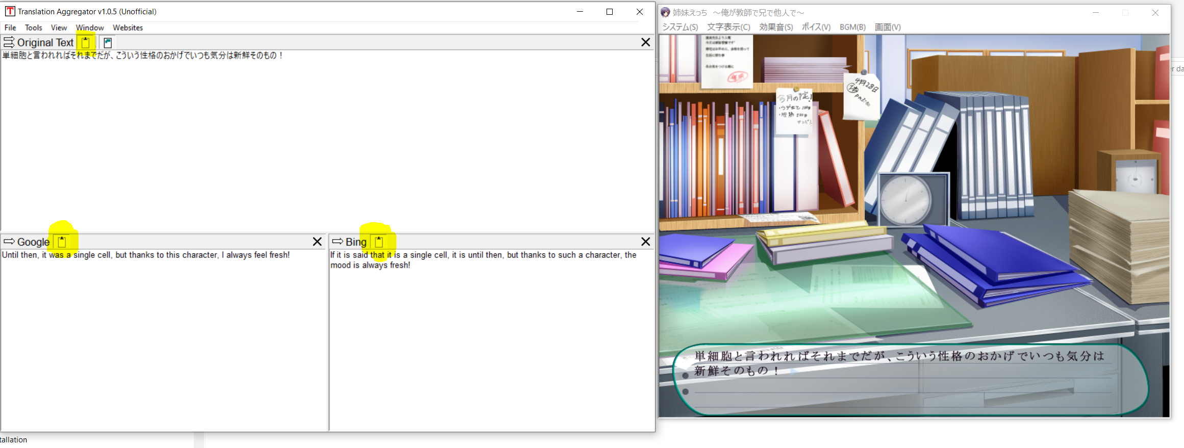Click the game dialogue box to advance text

pos(911,380)
